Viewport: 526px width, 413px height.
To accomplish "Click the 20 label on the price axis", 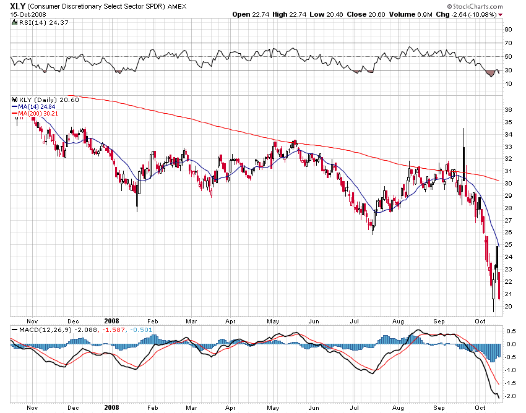I will (509, 307).
